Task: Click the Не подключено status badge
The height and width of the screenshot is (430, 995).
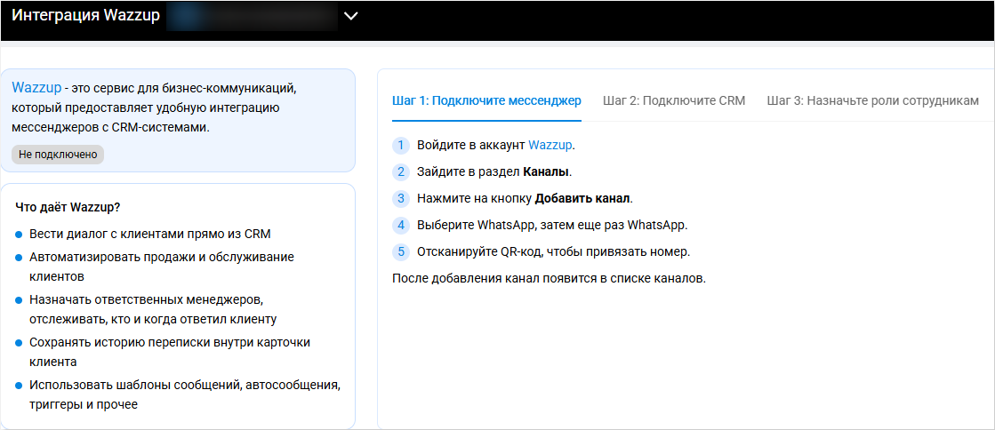Action: tap(58, 154)
